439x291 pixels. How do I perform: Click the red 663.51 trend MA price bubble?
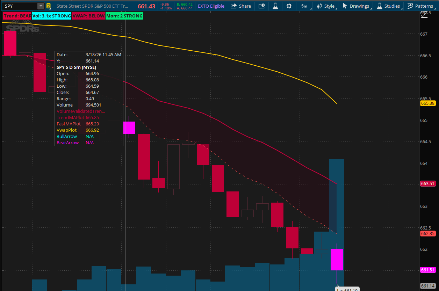point(427,184)
